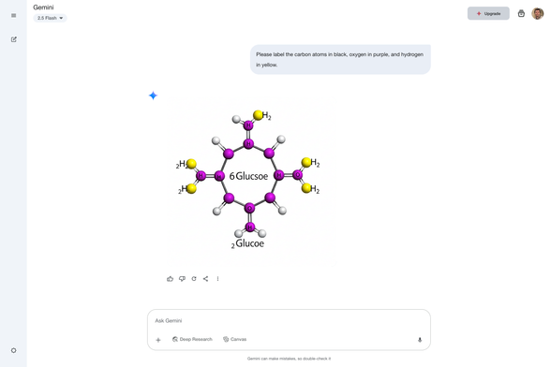The image size is (551, 367).
Task: Open settings gear in the sidebar
Action: (x=14, y=350)
